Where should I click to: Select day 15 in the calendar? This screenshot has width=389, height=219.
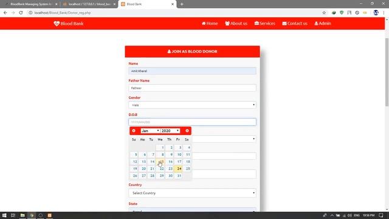pyautogui.click(x=160, y=162)
